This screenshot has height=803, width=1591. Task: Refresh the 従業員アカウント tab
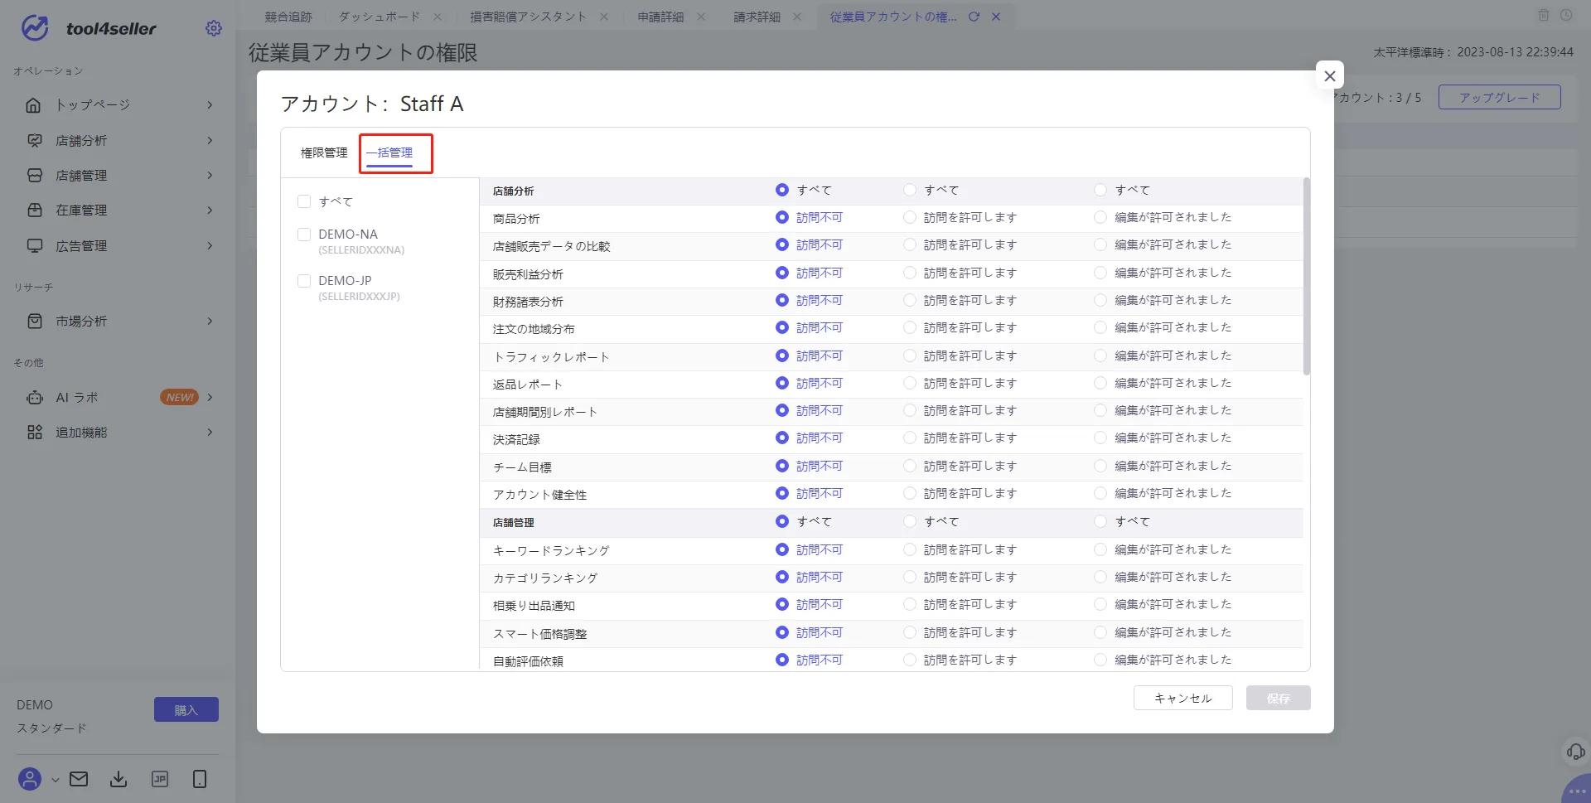(x=974, y=17)
